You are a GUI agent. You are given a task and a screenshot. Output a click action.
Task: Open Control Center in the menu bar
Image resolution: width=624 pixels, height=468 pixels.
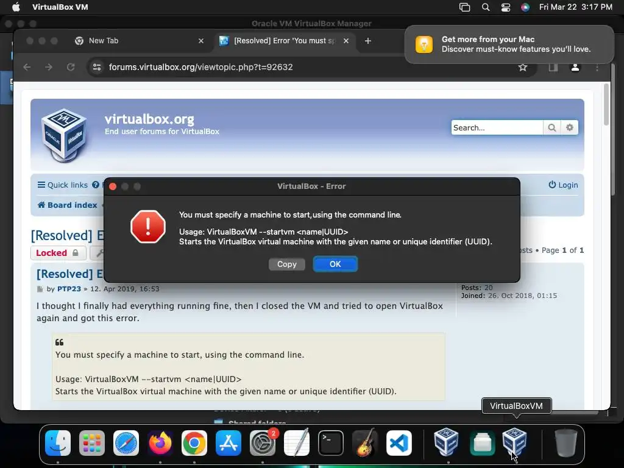click(x=506, y=7)
